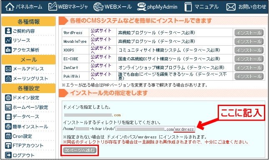Screen dimensions: 269x160
Task: Click the phpMyAdmin php icon
Action: (x=142, y=7)
